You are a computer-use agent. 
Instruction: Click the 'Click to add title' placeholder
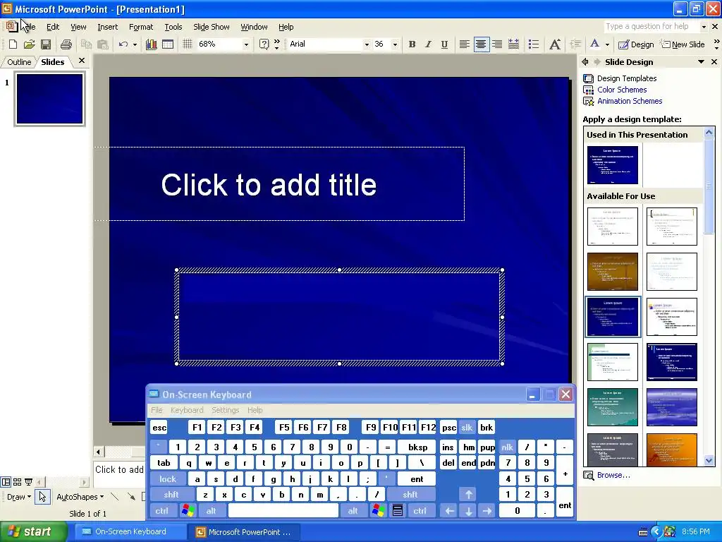tap(279, 184)
